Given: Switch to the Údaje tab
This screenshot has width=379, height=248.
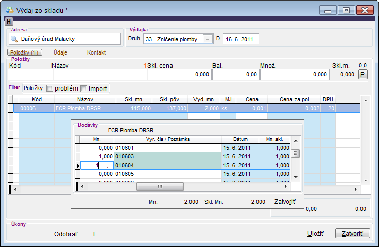Looking at the screenshot, I should 60,52.
